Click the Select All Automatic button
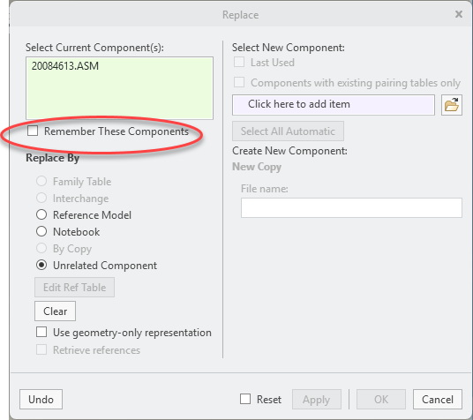This screenshot has height=420, width=473. click(x=288, y=131)
